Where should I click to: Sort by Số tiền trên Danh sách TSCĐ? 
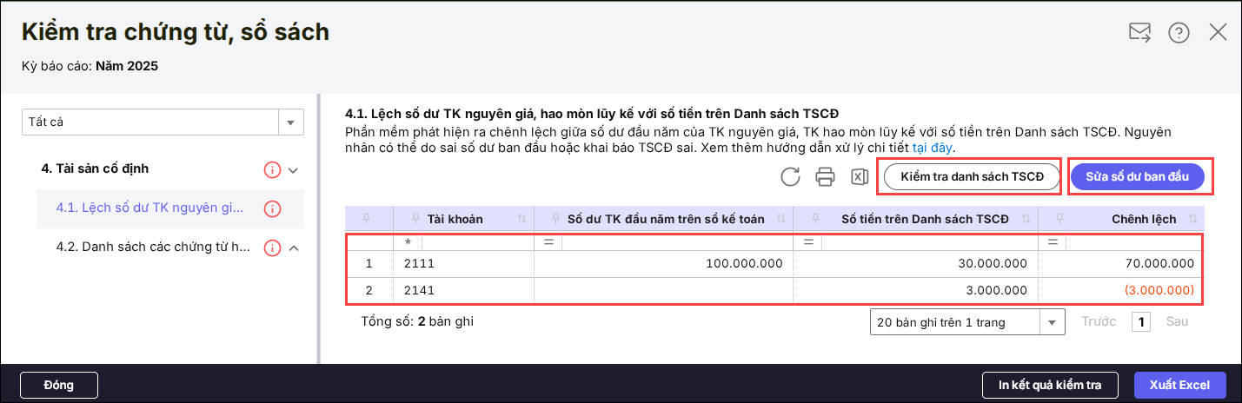click(x=1026, y=219)
